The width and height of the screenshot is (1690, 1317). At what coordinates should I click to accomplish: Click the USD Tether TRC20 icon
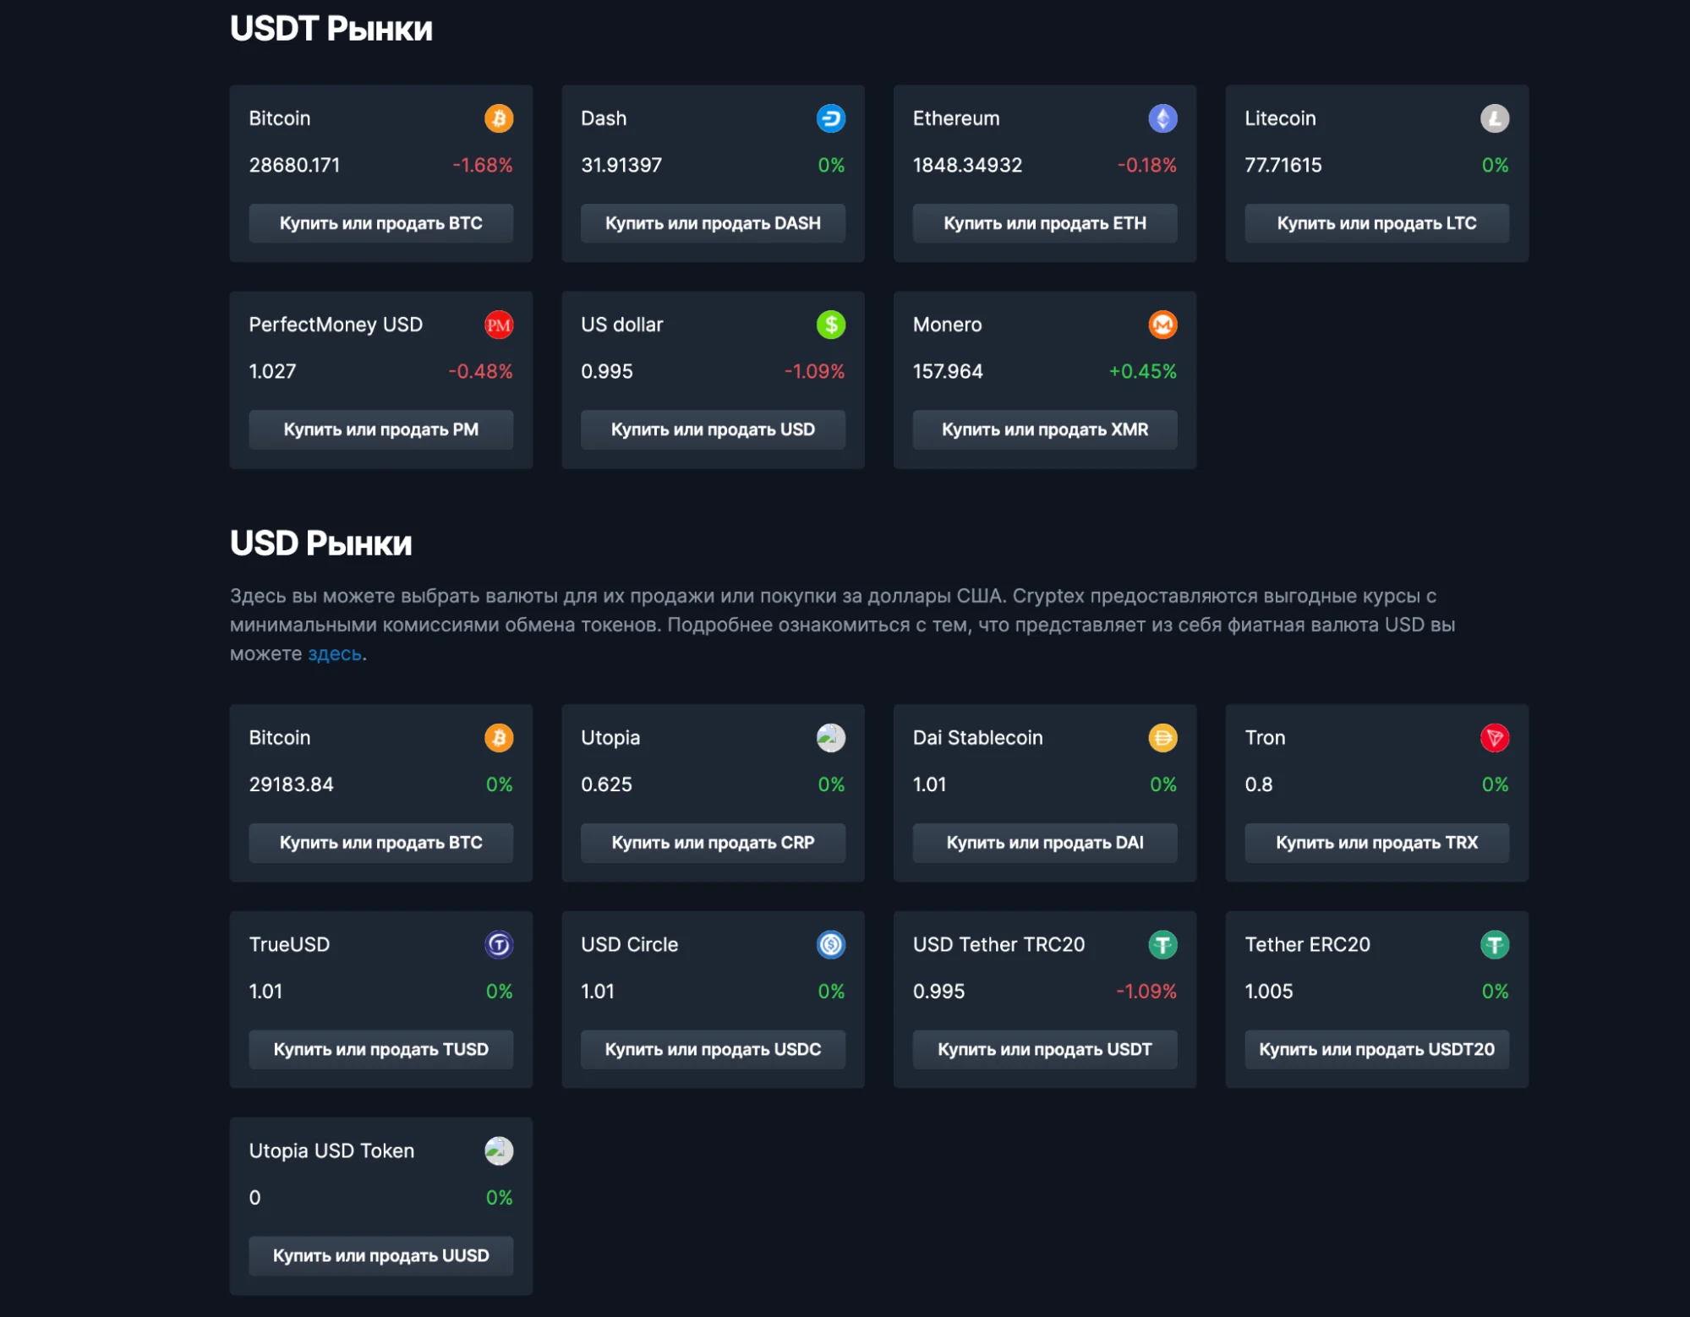click(x=1163, y=944)
